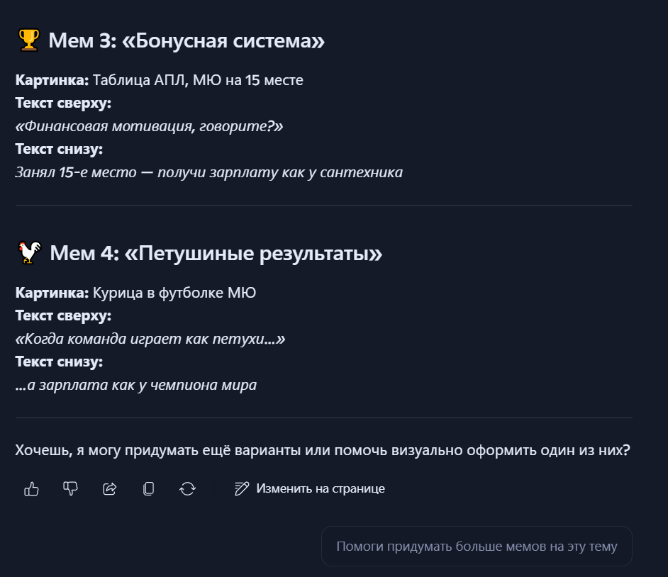
Task: Click the italic quote about финансовая мотивация
Action: click(150, 125)
